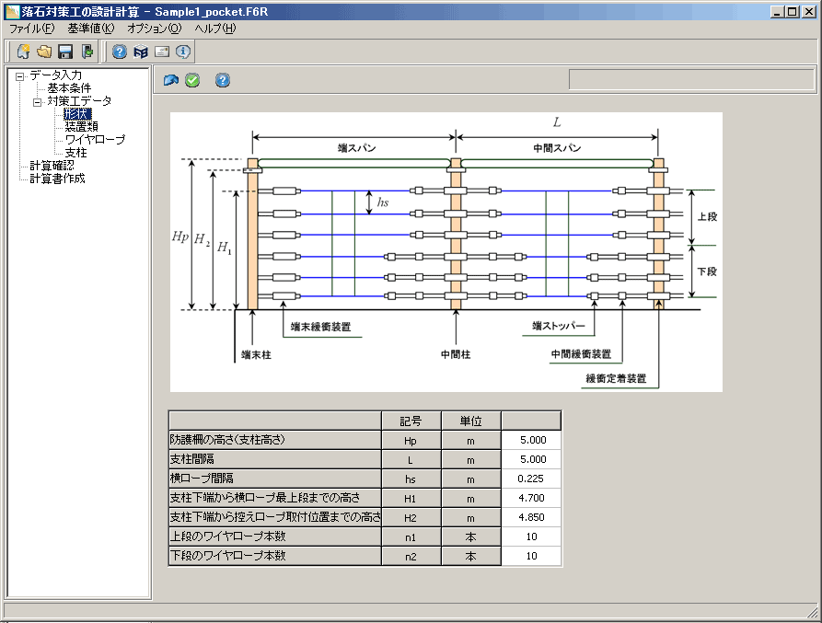Click the L value field 5.000
The image size is (822, 623).
click(x=531, y=459)
